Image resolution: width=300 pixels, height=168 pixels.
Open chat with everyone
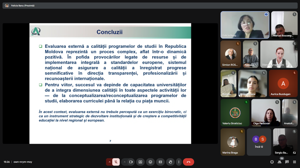pos(287,162)
